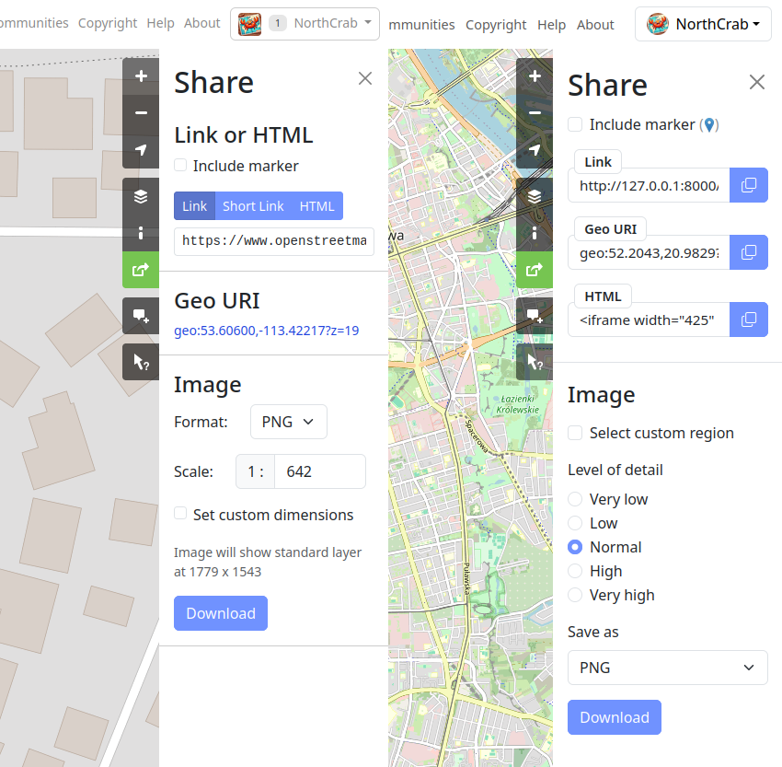Zoom in on the left map
This screenshot has height=767, width=782.
pos(141,76)
